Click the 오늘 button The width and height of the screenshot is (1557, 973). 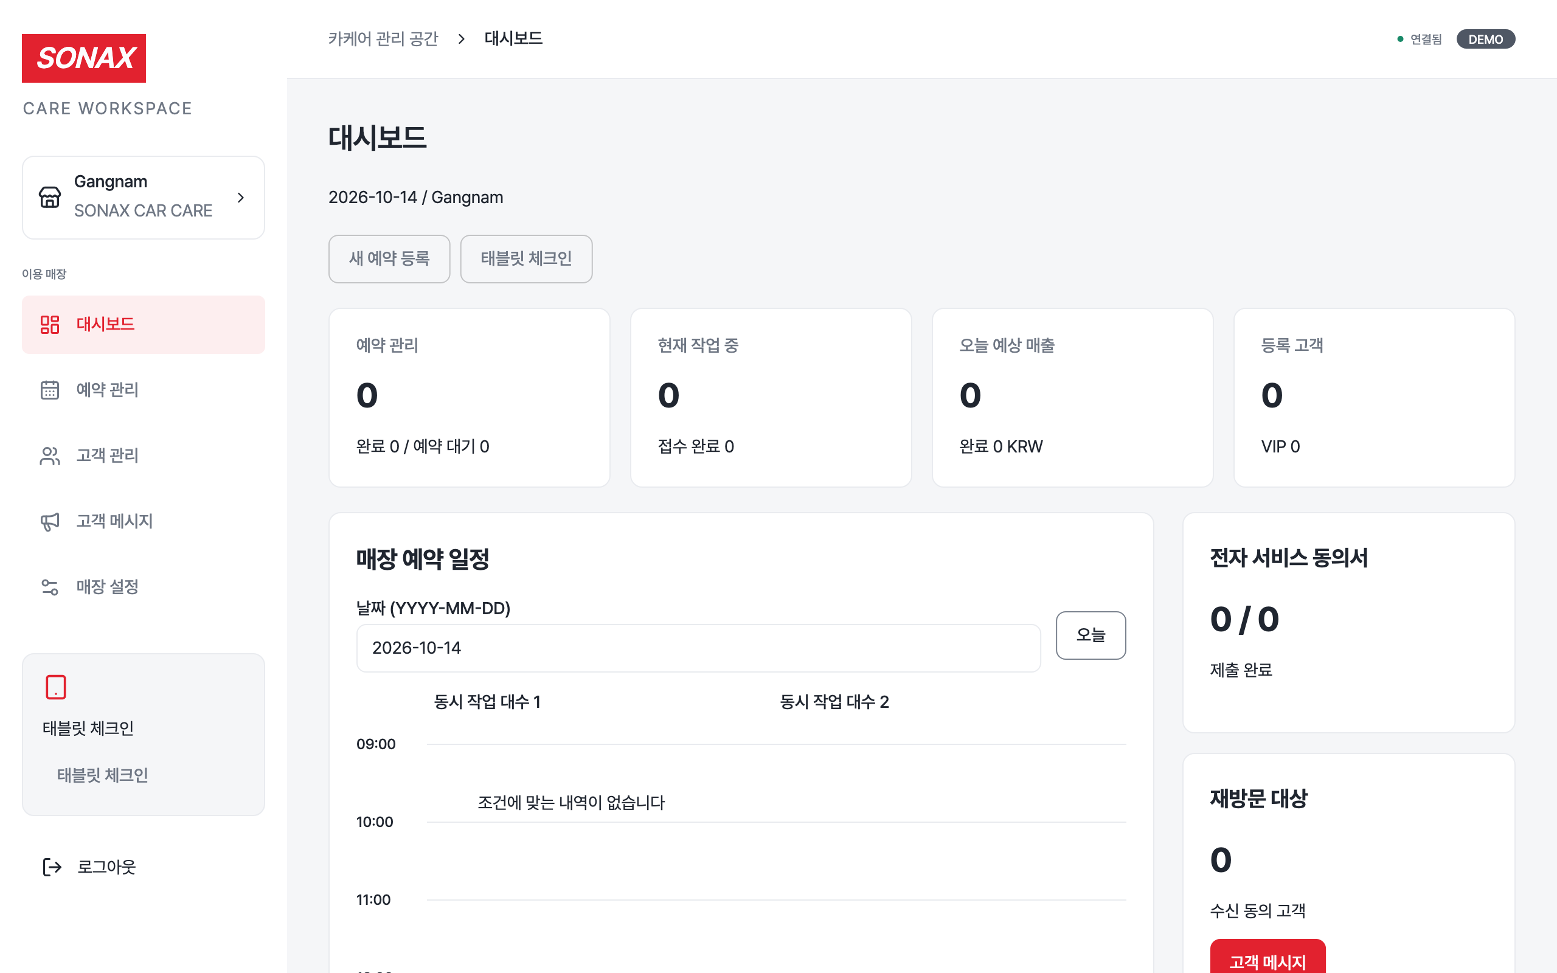coord(1091,635)
